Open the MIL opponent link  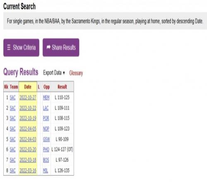[46, 170]
